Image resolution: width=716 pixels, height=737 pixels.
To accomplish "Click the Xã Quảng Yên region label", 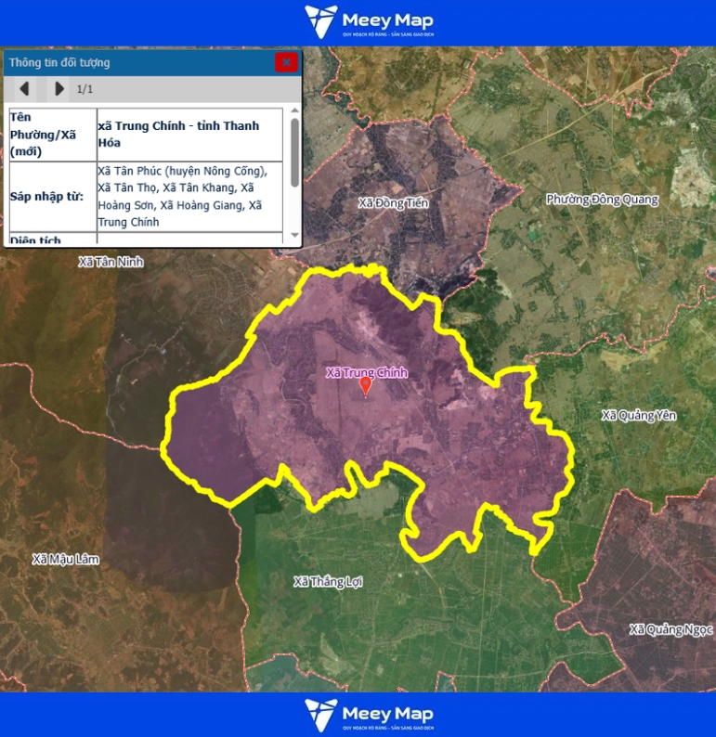I will (x=638, y=415).
